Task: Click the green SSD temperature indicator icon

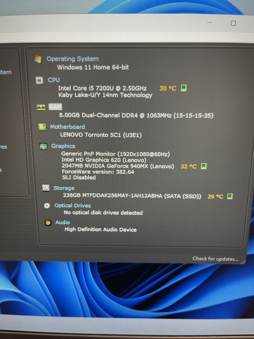Action: pos(230,196)
